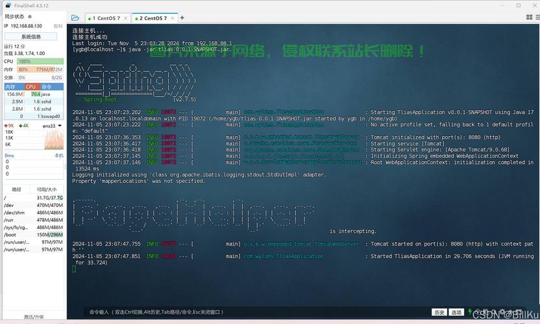Click the 0ms latency label

click(9, 156)
